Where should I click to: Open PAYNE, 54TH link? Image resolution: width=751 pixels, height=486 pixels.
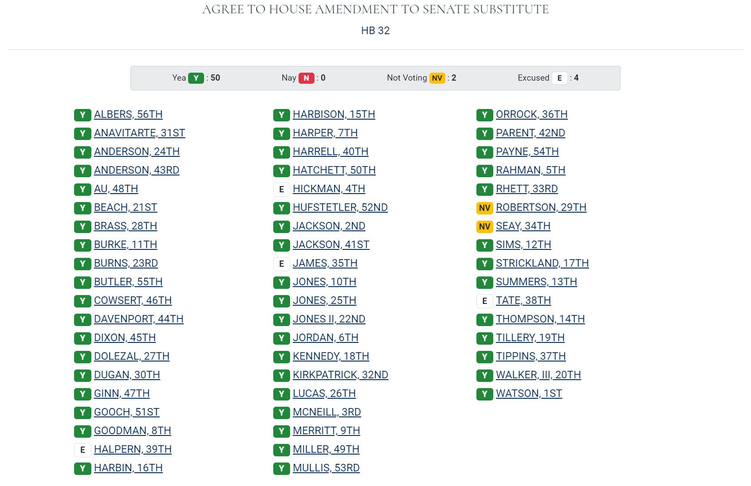pyautogui.click(x=527, y=152)
